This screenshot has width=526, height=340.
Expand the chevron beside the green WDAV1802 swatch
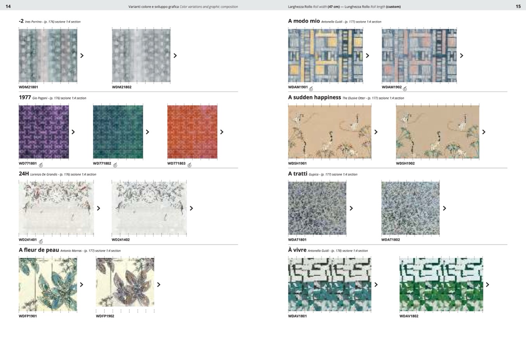(488, 285)
